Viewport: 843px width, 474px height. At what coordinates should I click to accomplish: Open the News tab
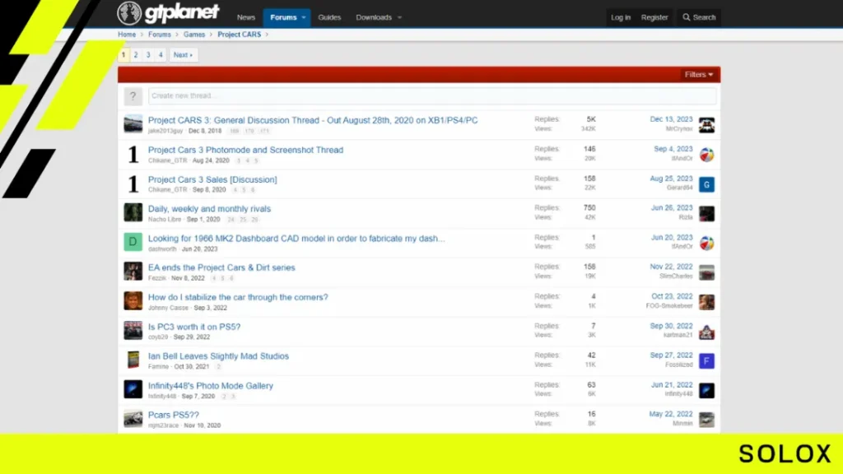(245, 18)
